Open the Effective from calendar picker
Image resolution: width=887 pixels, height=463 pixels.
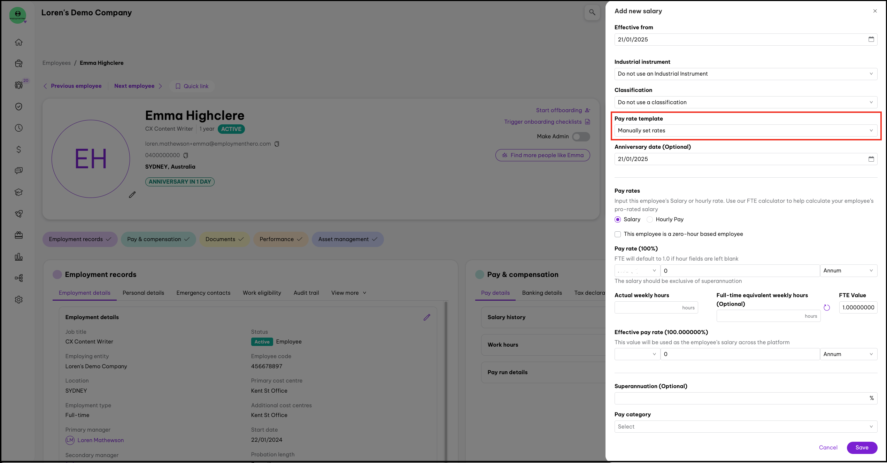pyautogui.click(x=871, y=39)
